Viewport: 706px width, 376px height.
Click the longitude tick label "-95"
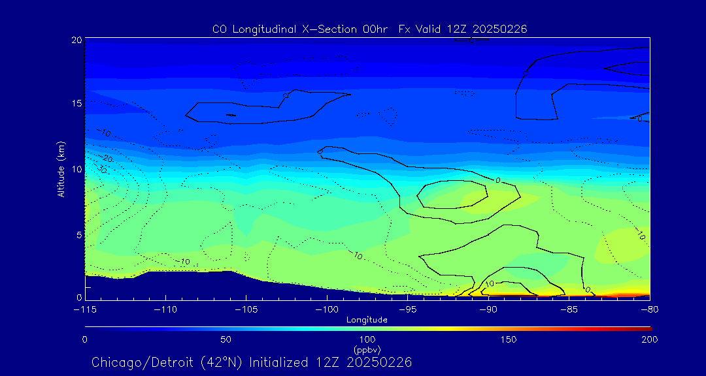click(407, 310)
